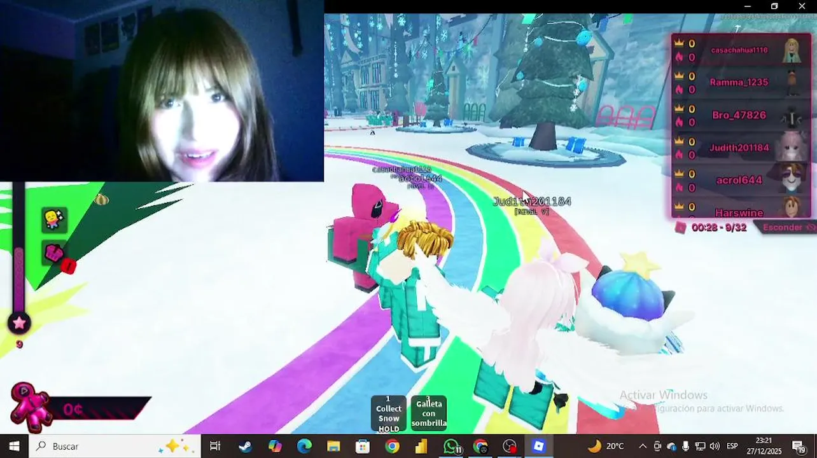Select the Galleta con sombrilla hotbar slot

[x=429, y=413]
